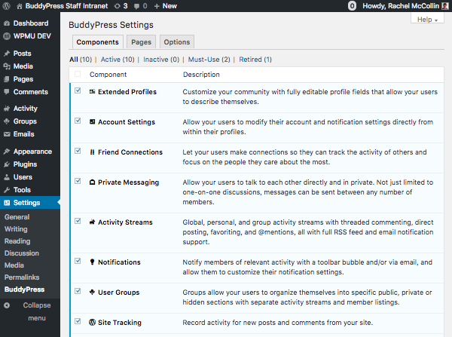The width and height of the screenshot is (452, 337).
Task: Click the Friend Connections component icon
Action: pyautogui.click(x=92, y=152)
